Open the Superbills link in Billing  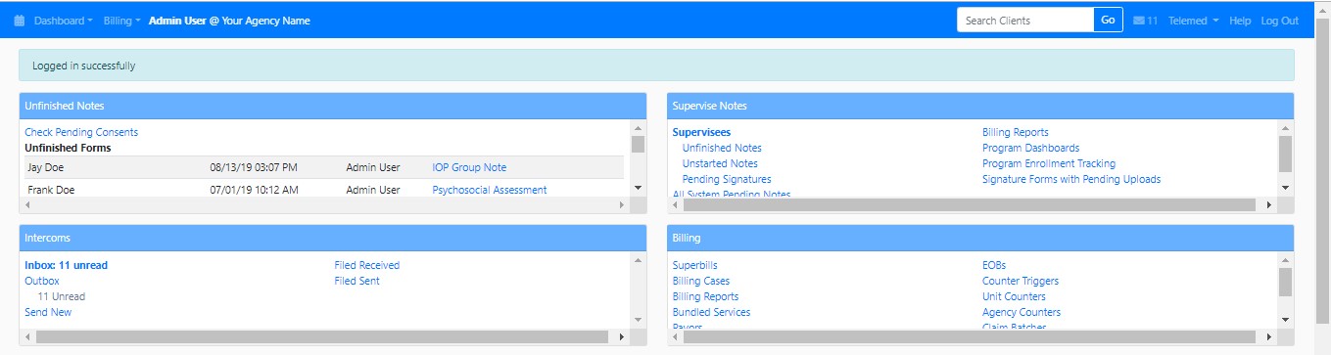pyautogui.click(x=694, y=265)
